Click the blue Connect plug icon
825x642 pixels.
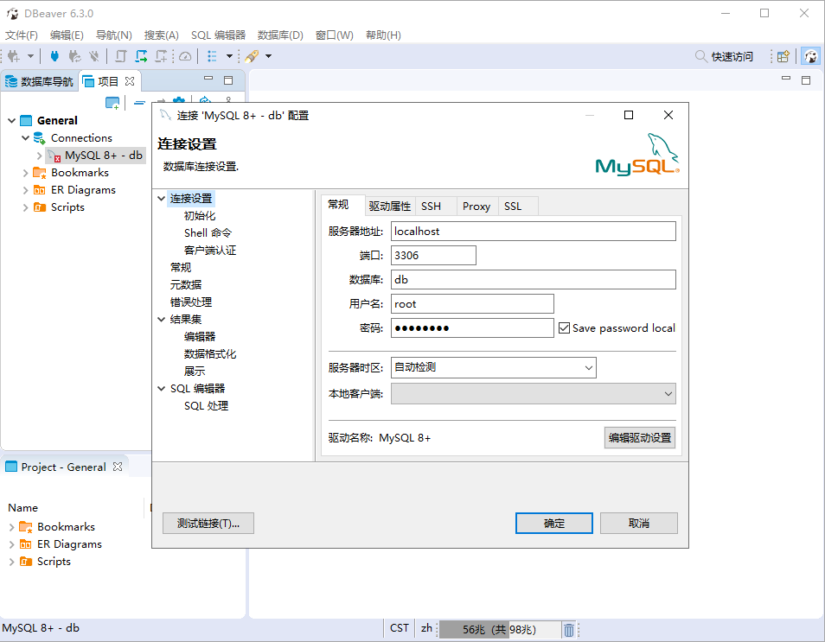click(x=54, y=56)
